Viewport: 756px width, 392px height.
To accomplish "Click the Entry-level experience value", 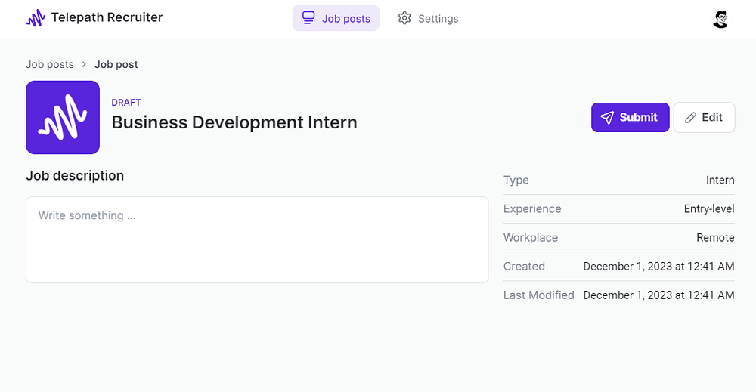I will pos(709,208).
